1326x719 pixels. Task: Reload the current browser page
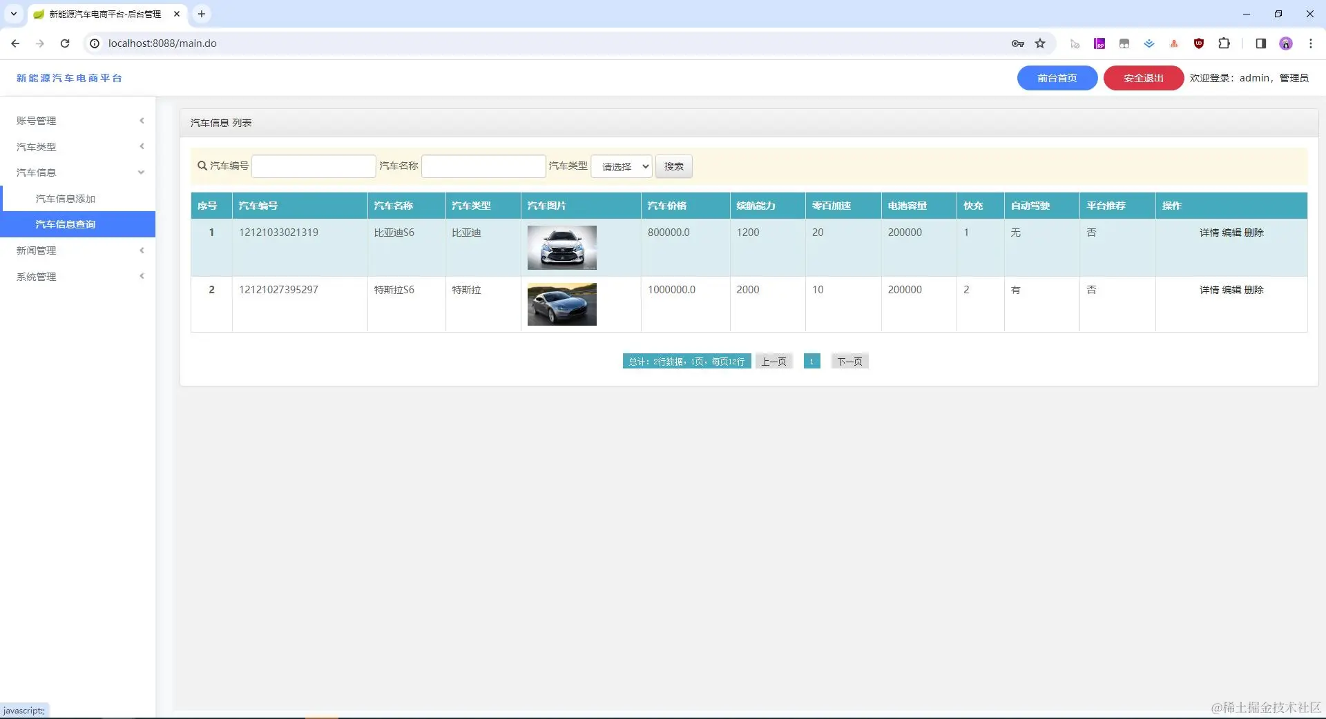(65, 43)
